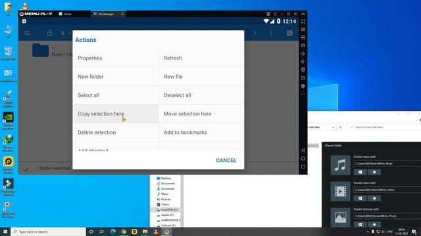This screenshot has width=421, height=236.
Task: Open Android location for shared pictures path
Action: point(374,224)
